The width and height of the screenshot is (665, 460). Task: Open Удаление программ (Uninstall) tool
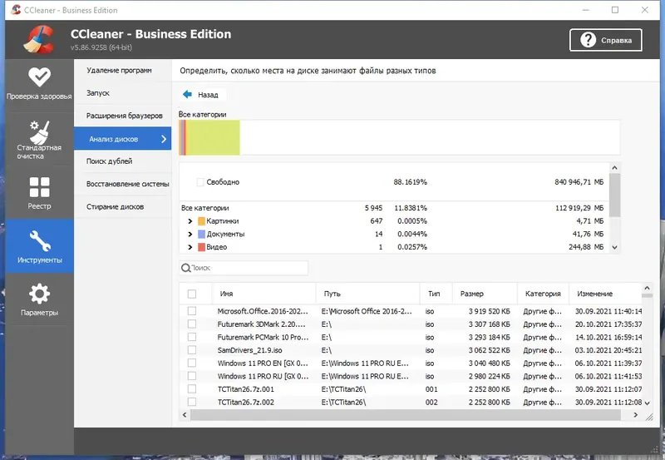(123, 71)
